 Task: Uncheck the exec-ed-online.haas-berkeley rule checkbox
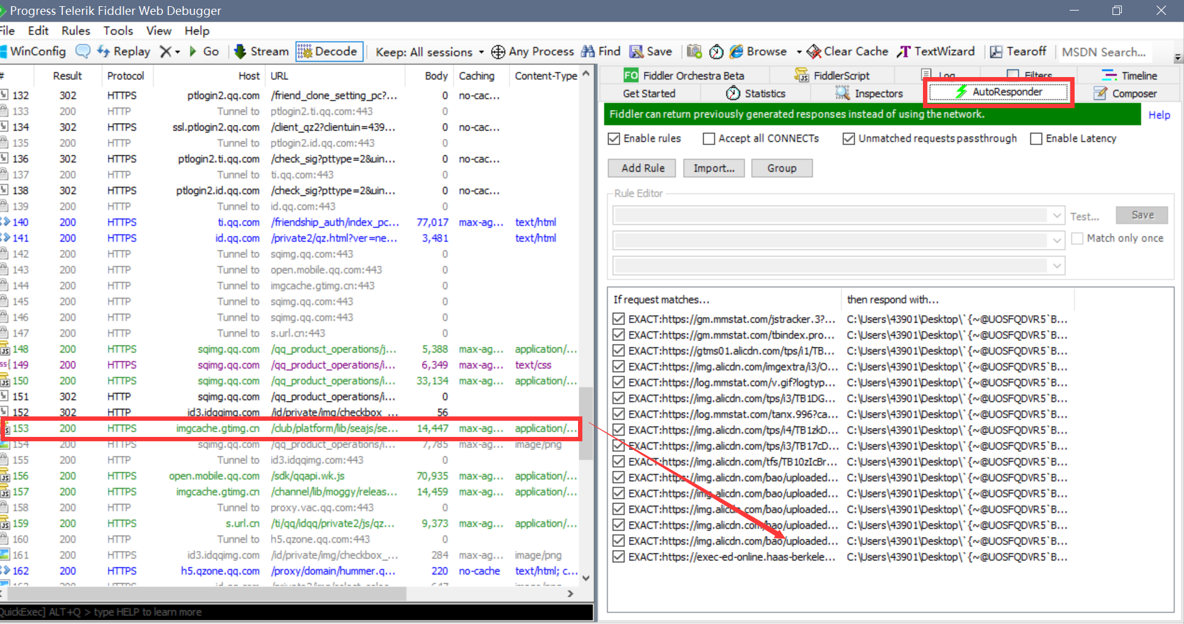[x=618, y=557]
